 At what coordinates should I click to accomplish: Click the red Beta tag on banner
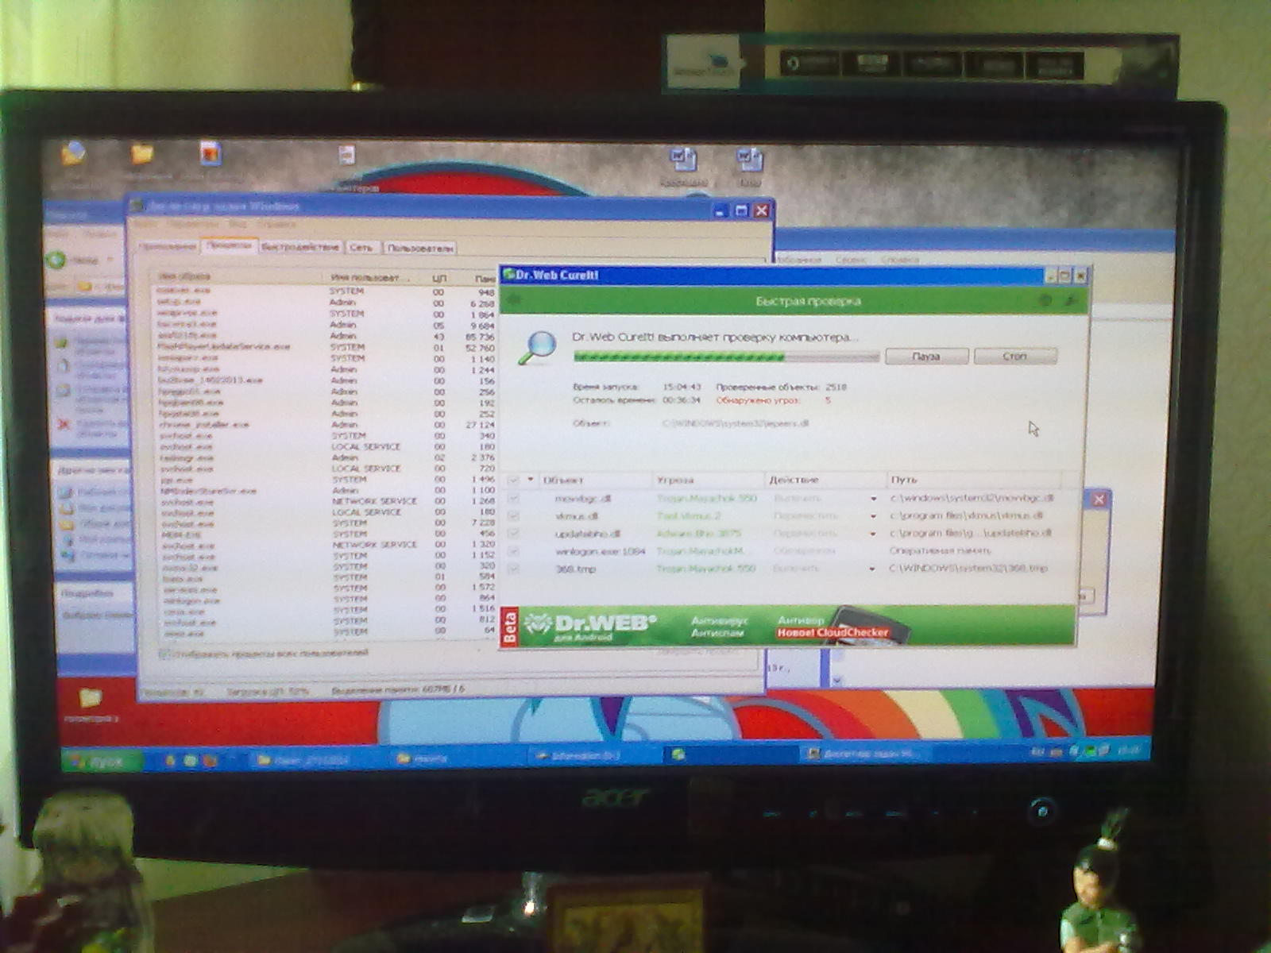pyautogui.click(x=510, y=627)
